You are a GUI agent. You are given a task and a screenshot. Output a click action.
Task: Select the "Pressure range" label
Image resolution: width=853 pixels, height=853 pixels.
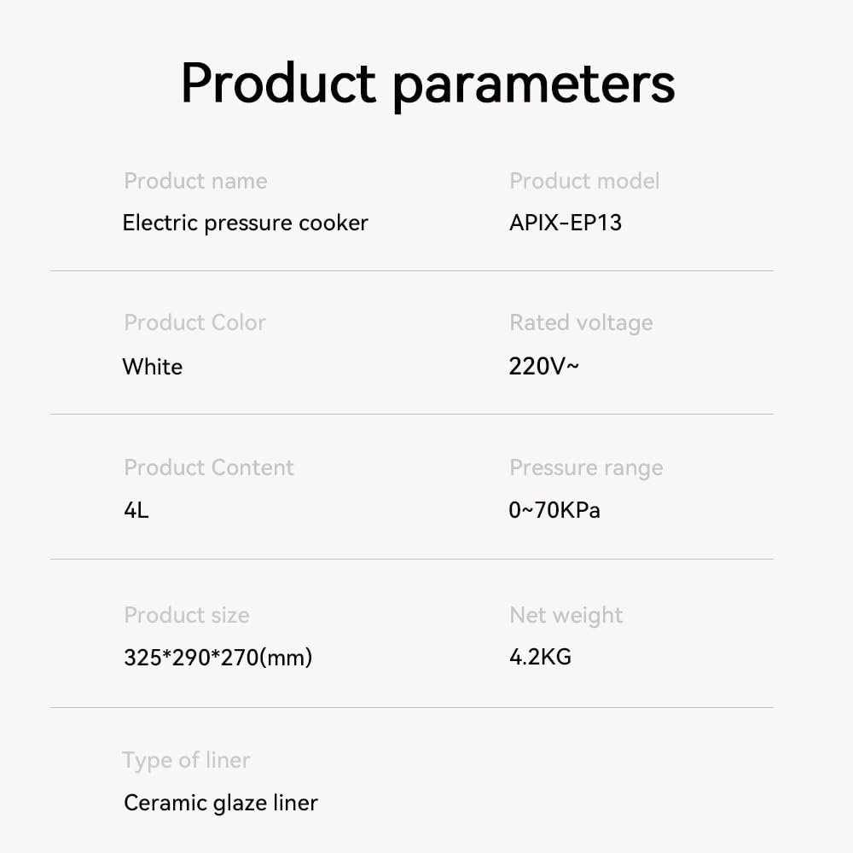(586, 467)
